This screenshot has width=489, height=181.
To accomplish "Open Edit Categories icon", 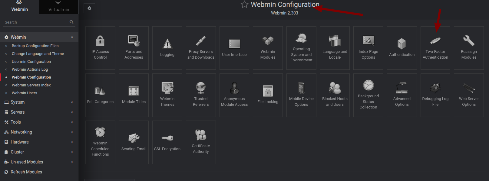I will (x=100, y=95).
